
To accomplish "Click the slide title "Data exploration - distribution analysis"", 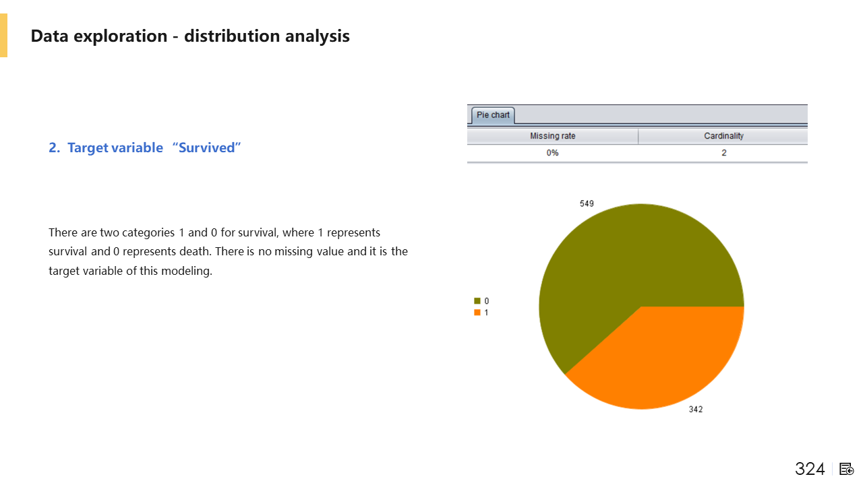I will pos(190,36).
